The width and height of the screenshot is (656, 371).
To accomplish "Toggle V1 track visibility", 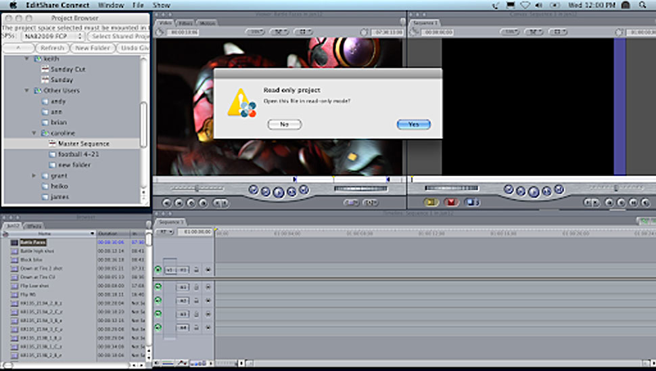I will click(158, 269).
